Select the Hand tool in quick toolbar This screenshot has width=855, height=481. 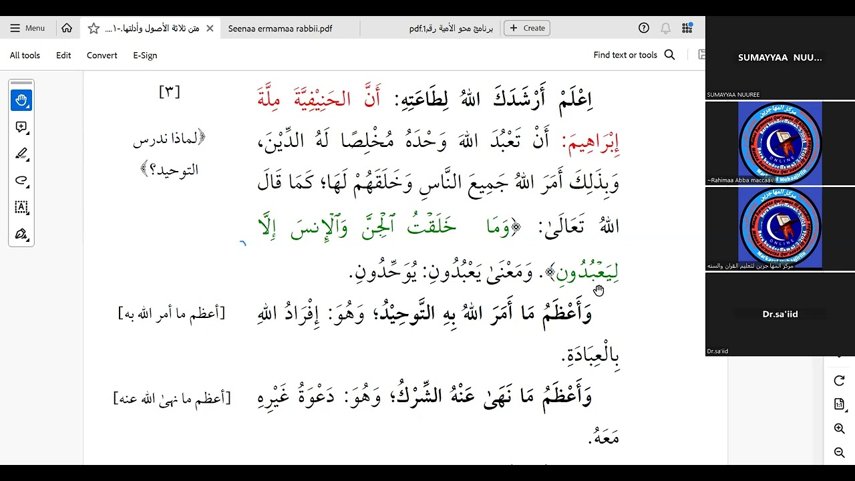point(21,100)
